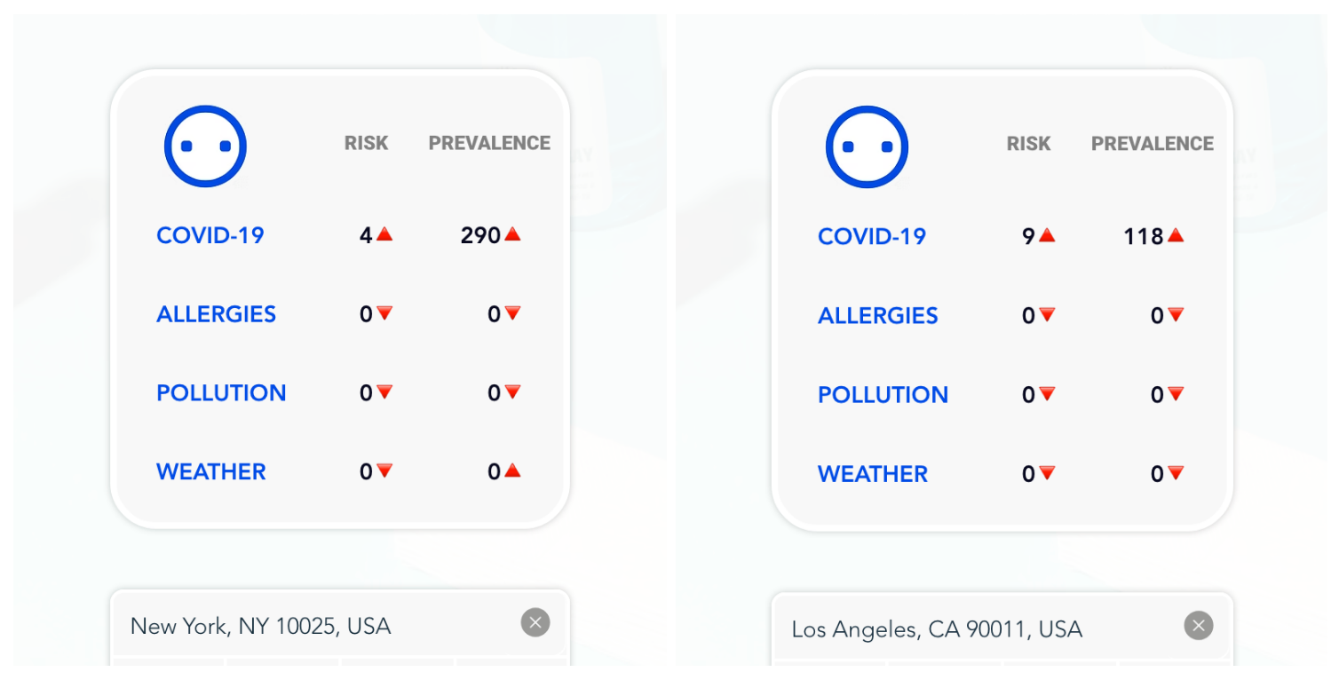Open POLLUTION in the Los Angeles card
This screenshot has height=680, width=1339.
(x=883, y=395)
